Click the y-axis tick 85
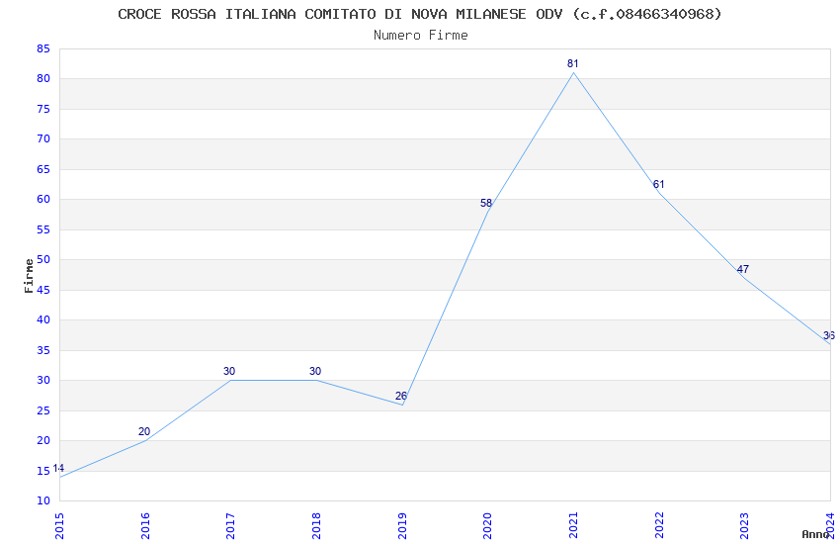840x544 pixels. [x=43, y=48]
